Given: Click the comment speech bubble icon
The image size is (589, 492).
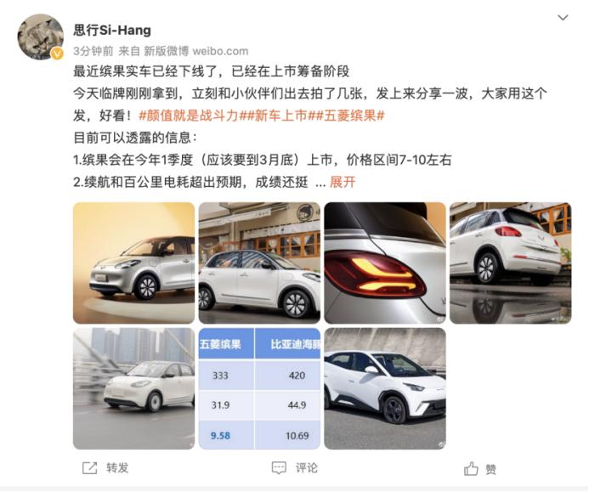Looking at the screenshot, I should click(279, 468).
